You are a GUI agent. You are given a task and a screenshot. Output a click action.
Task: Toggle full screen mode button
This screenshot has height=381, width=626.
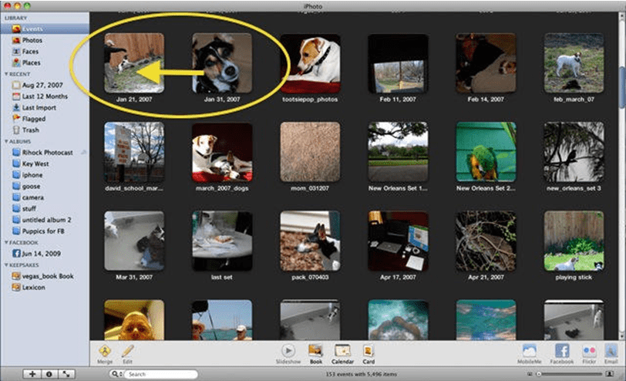(x=66, y=374)
